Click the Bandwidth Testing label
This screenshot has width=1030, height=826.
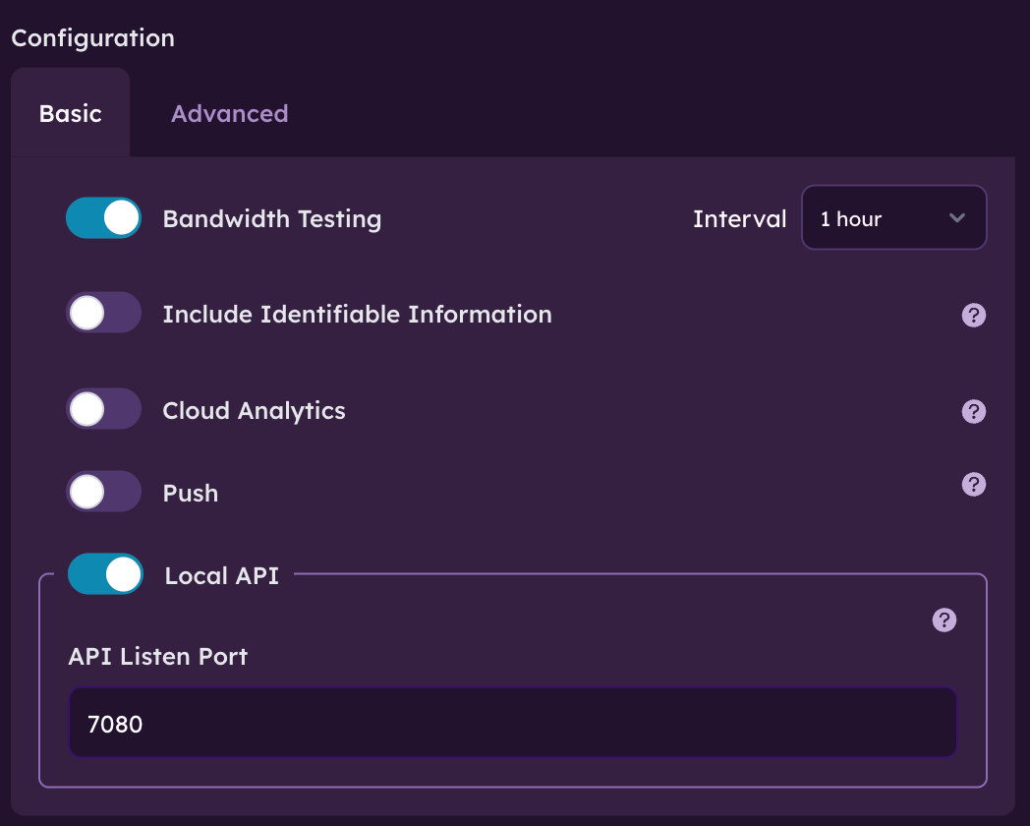pyautogui.click(x=272, y=218)
